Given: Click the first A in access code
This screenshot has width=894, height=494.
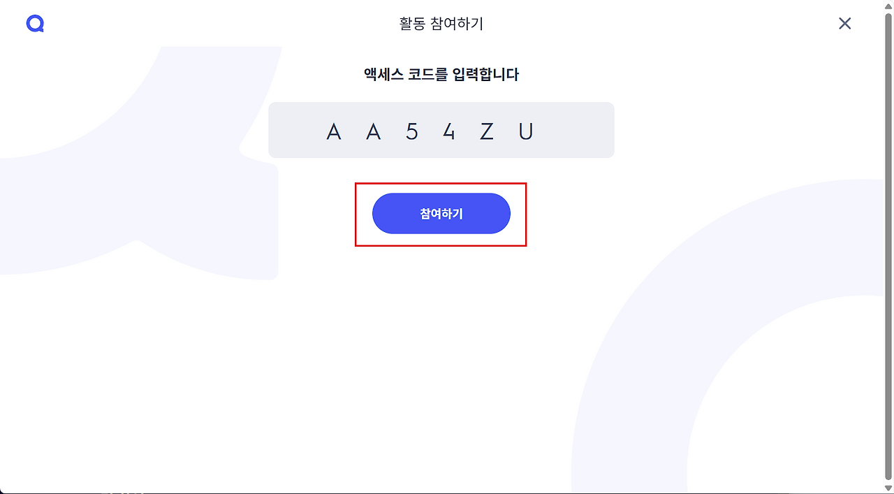Looking at the screenshot, I should (x=334, y=131).
